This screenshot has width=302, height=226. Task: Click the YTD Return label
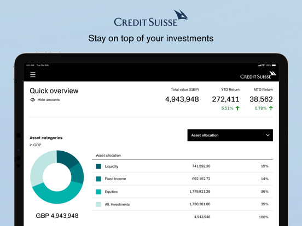point(230,90)
